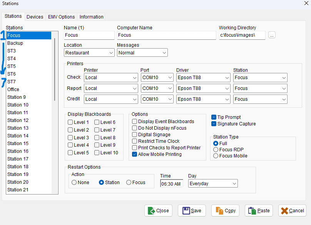Click the Computer Name input field

(166, 35)
